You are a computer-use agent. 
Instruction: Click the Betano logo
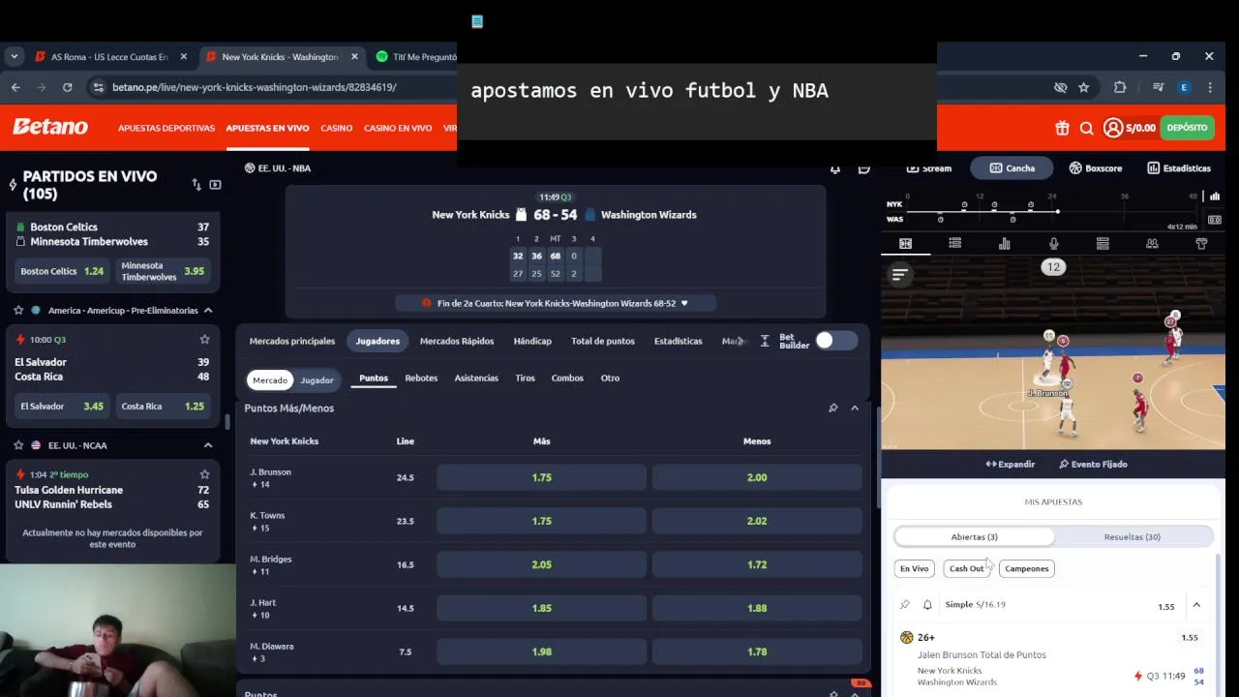pyautogui.click(x=50, y=127)
